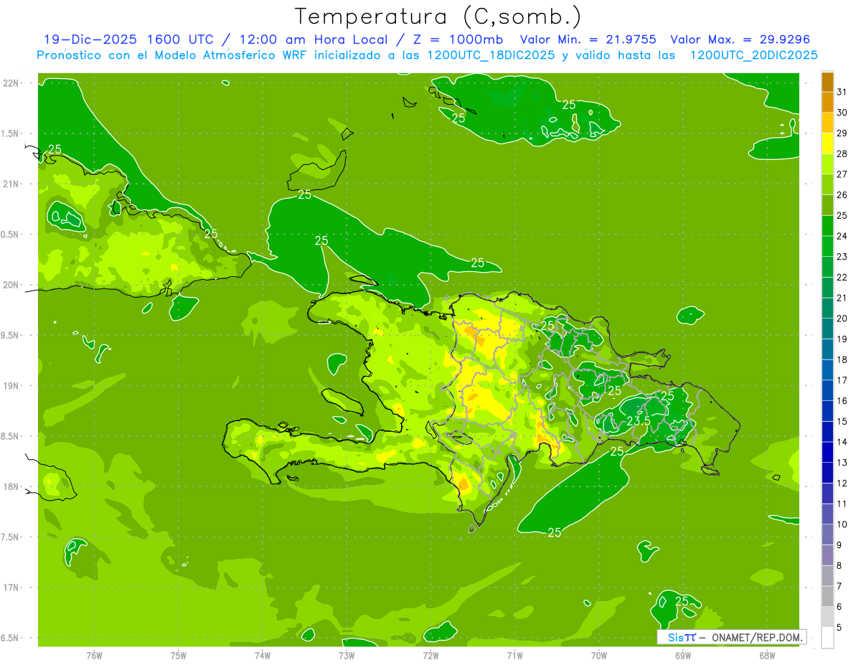Viewport: 861px width, 665px height.
Task: Click the 21N latitude label
Action: (11, 184)
